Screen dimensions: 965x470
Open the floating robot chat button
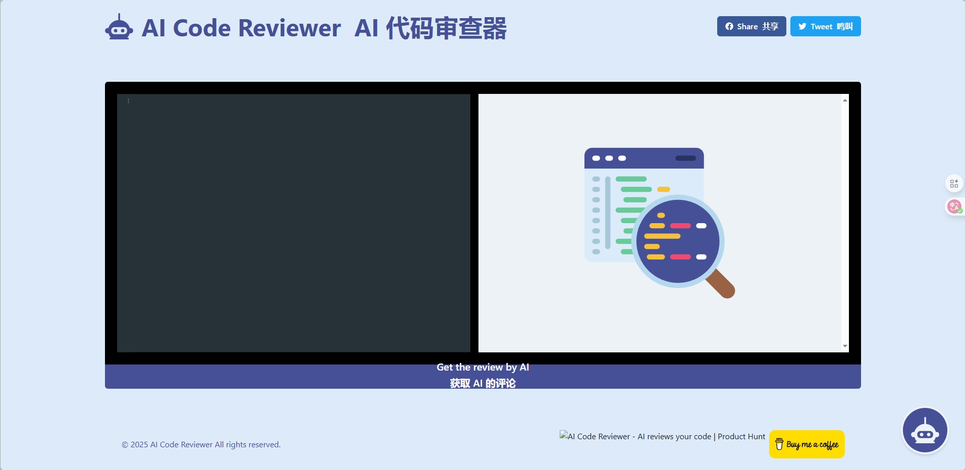(925, 431)
